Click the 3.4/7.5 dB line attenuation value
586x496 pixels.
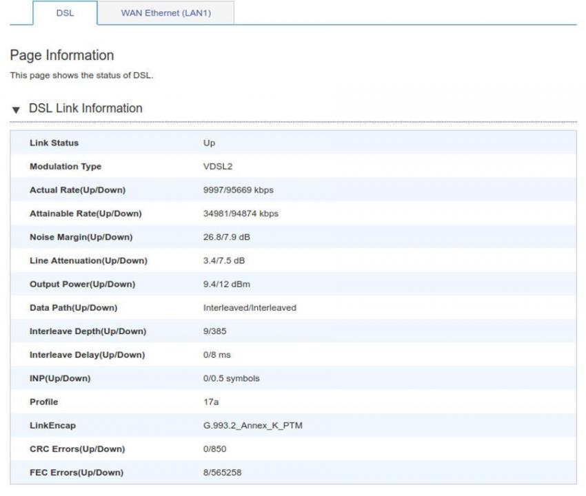click(x=223, y=261)
